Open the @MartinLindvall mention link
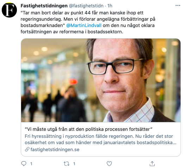The height and width of the screenshot is (168, 183). (84, 25)
